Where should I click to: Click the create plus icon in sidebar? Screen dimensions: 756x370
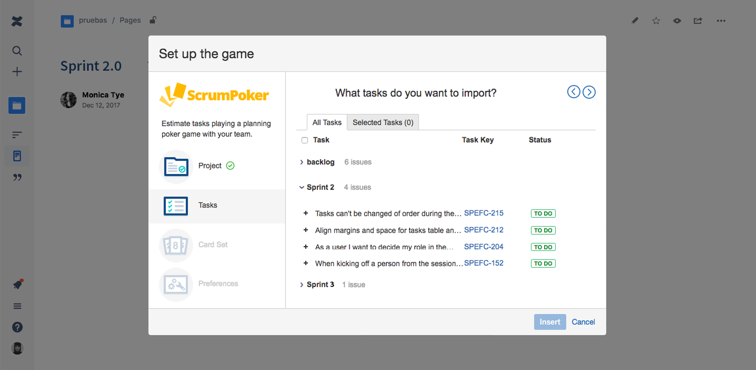pyautogui.click(x=17, y=72)
